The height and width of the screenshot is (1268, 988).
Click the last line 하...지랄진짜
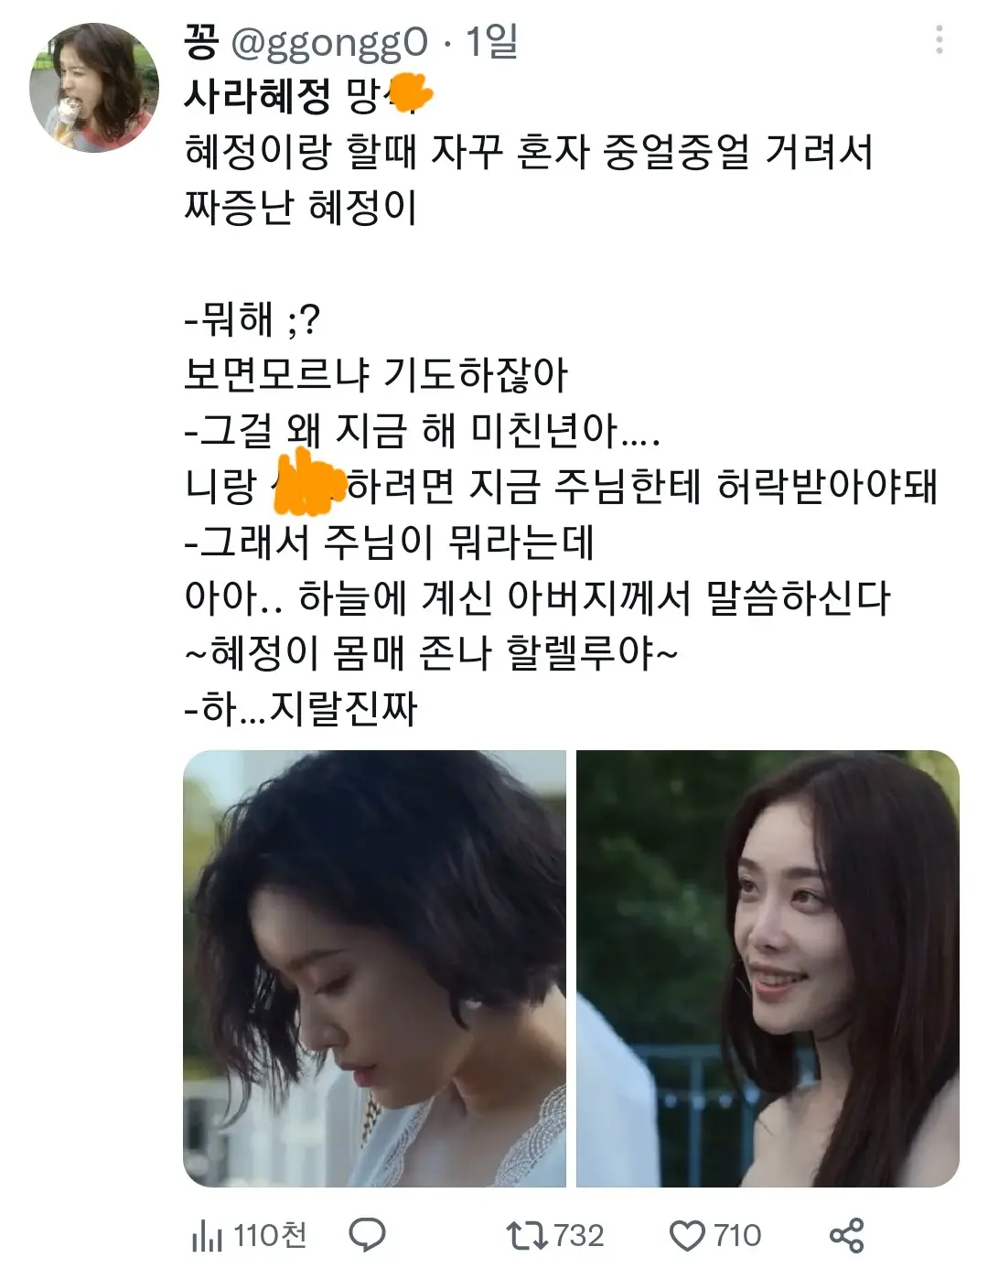(x=301, y=709)
